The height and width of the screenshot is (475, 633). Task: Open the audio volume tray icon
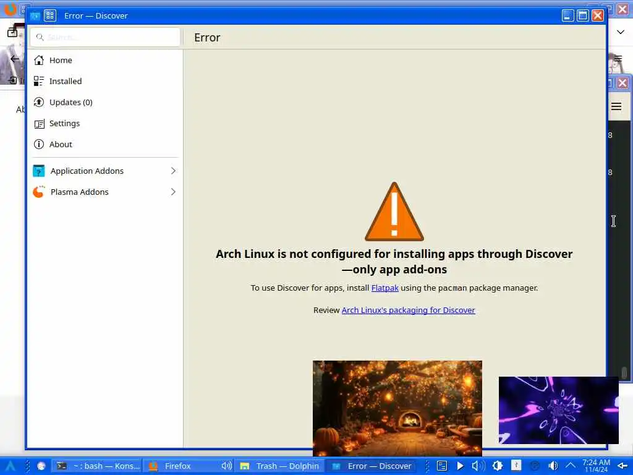tap(478, 466)
